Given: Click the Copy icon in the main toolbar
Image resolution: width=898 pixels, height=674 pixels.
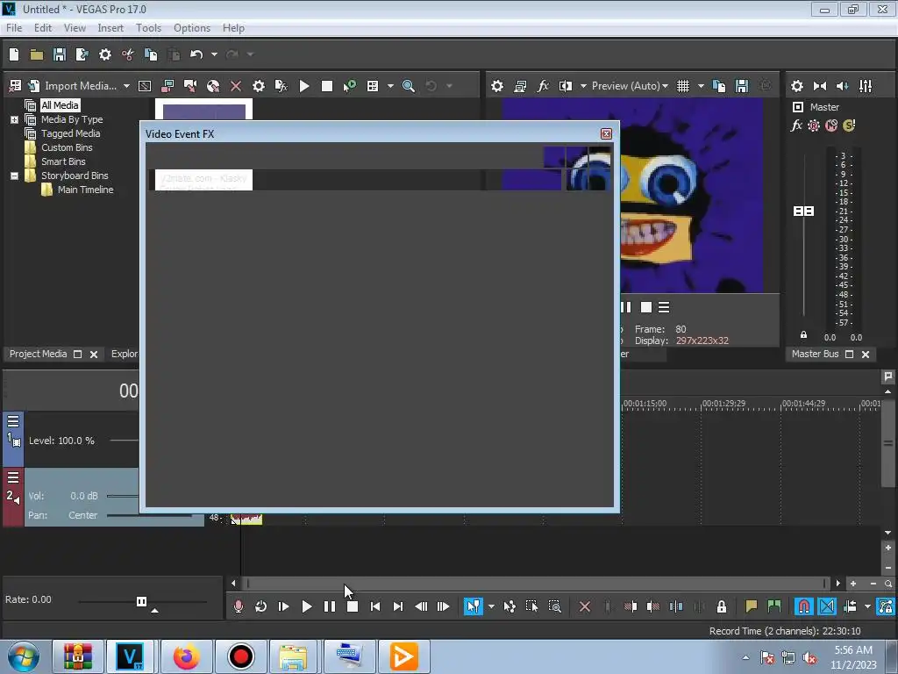Looking at the screenshot, I should coord(151,54).
